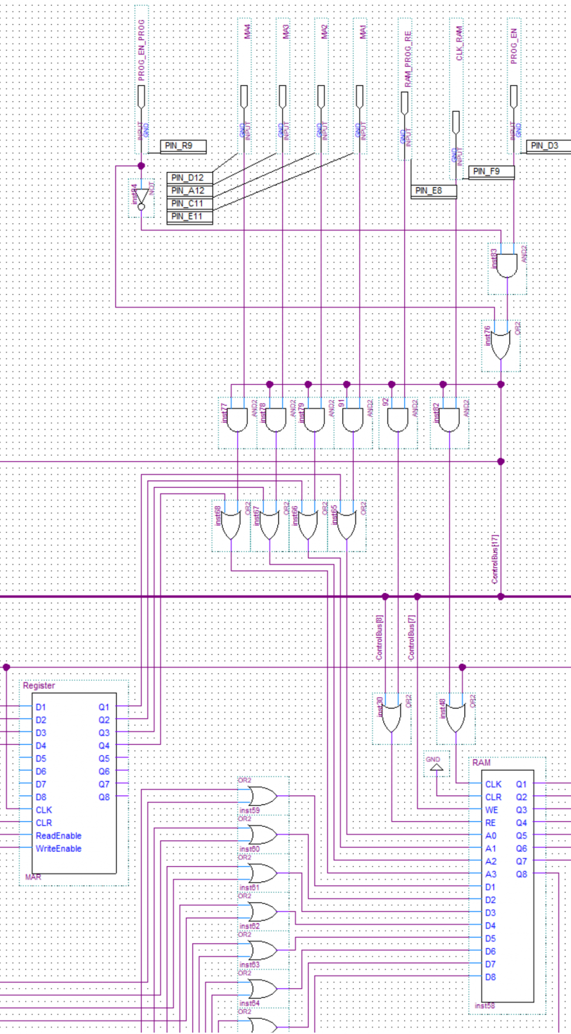Click the ReadEnable port on Register
This screenshot has width=571, height=1034.
tap(59, 836)
